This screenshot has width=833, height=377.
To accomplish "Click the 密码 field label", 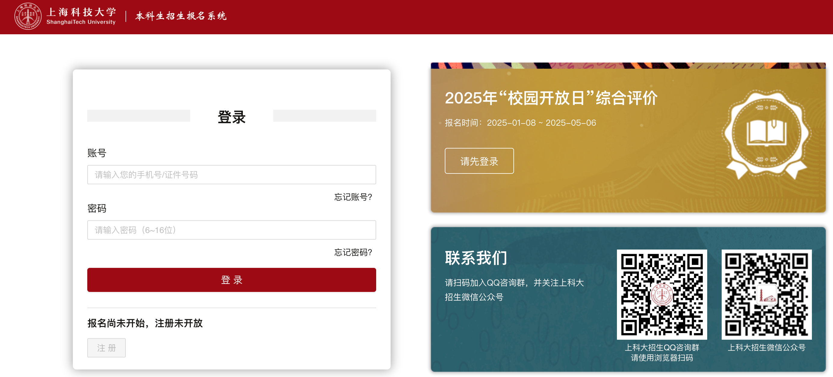I will pos(97,208).
